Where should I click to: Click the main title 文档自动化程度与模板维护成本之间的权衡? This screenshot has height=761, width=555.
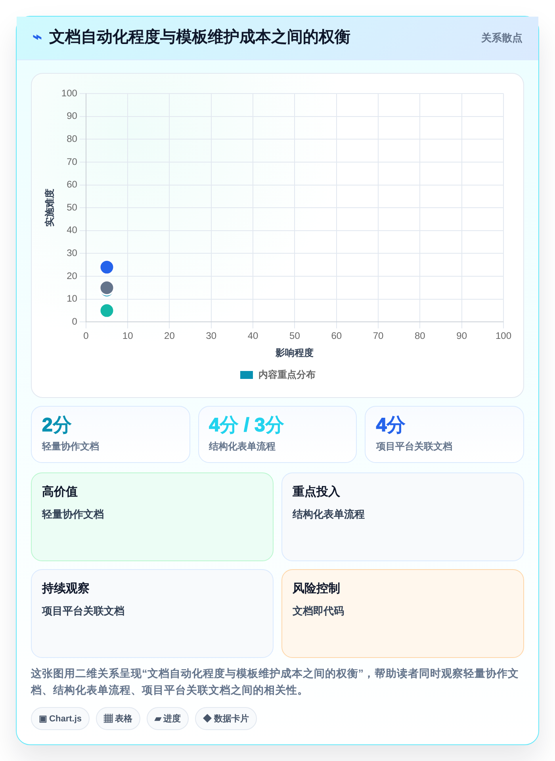click(x=199, y=37)
